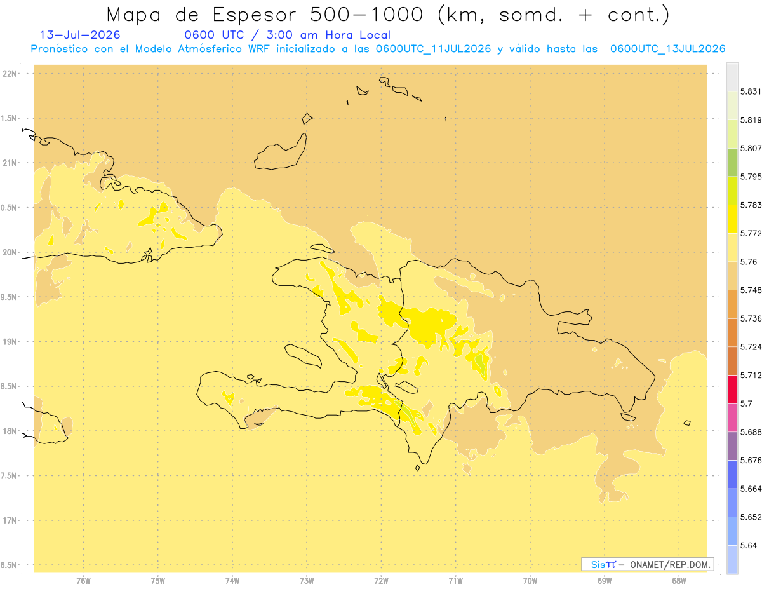Viewport: 762px width, 589px height.
Task: Click the 68W longitude label
Action: (679, 581)
